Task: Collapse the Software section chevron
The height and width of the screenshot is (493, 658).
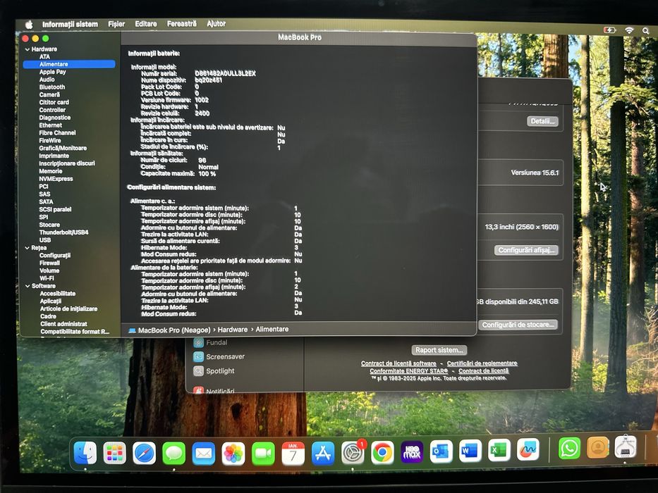Action: (28, 287)
